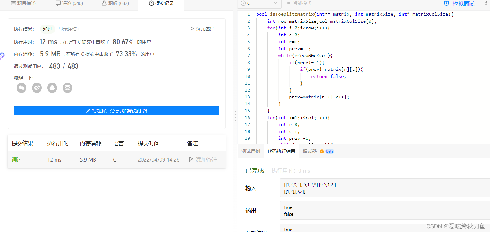This screenshot has width=490, height=232.
Task: Click submission time 2022/04/09 14:26
Action: click(159, 160)
